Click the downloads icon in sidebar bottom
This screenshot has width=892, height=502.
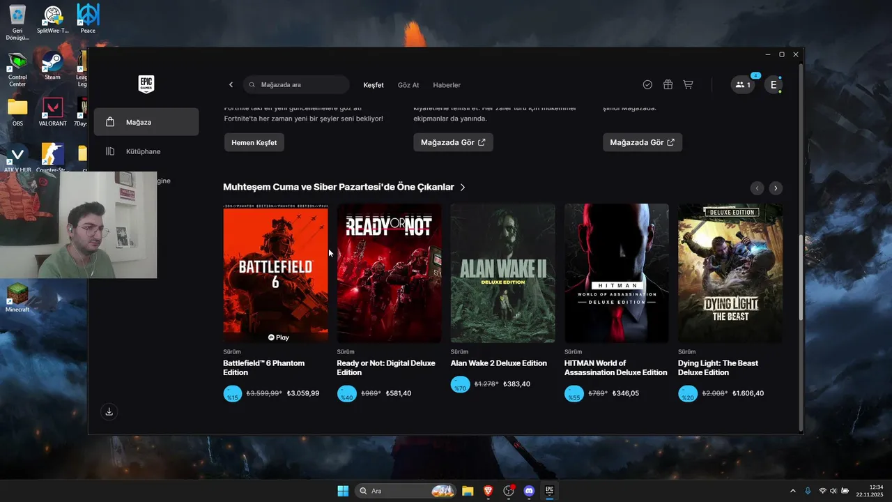109,412
